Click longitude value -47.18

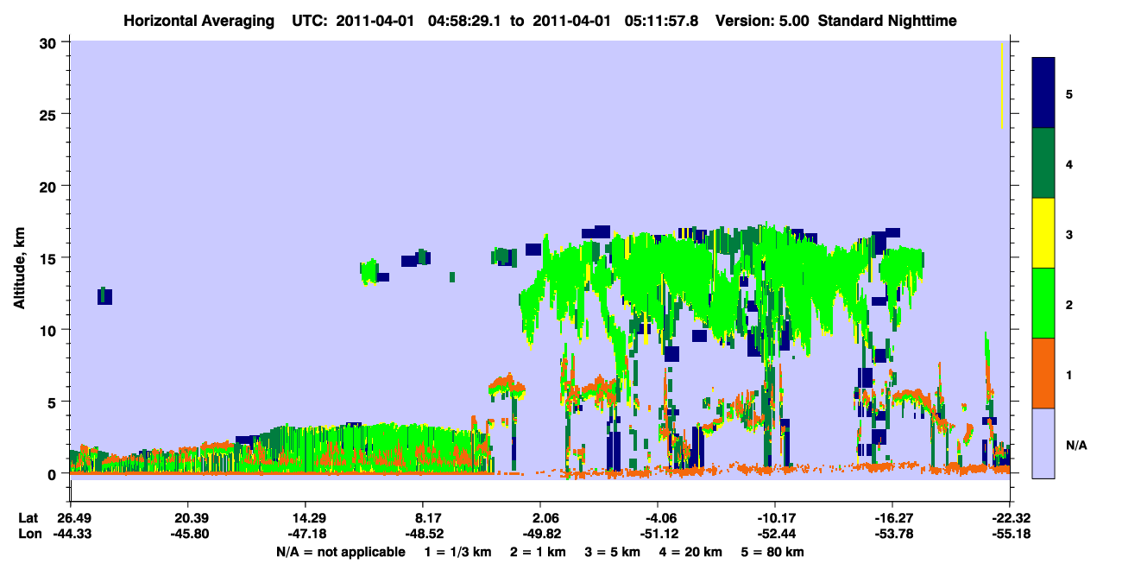click(x=306, y=534)
